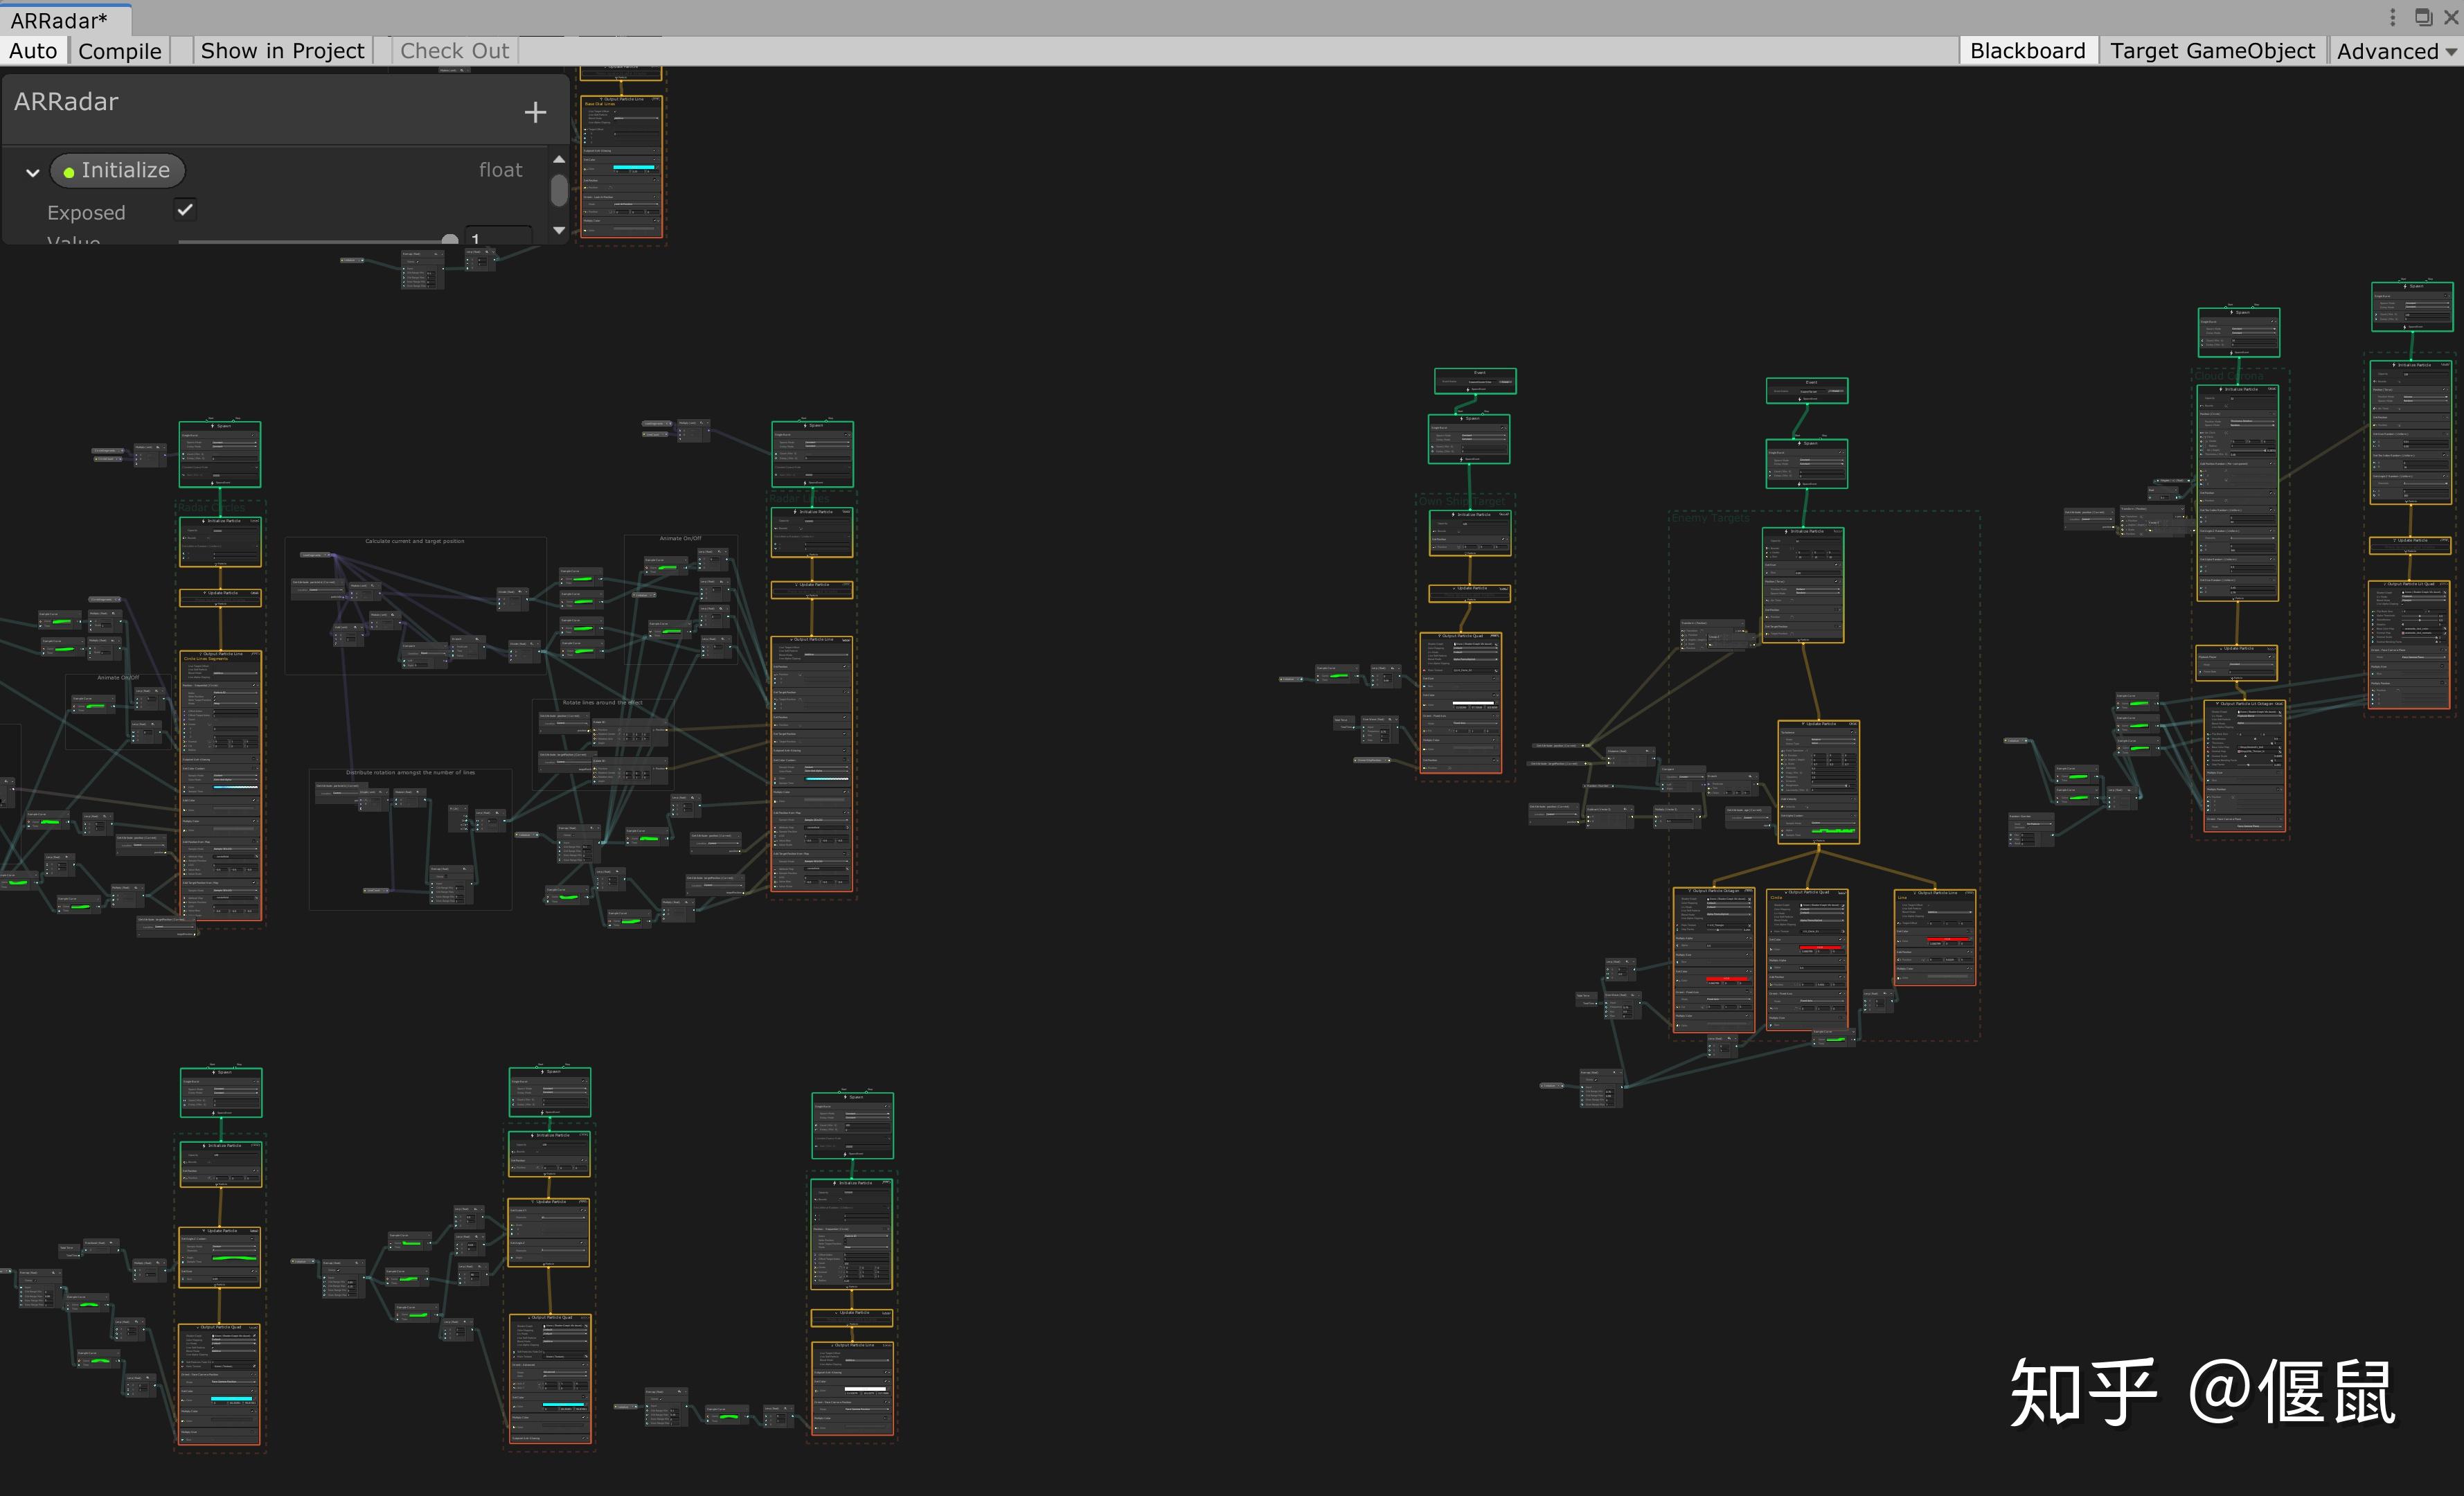Viewport: 2464px width, 1496px height.
Task: Click the Compile button
Action: 119,51
